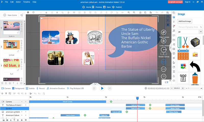The width and height of the screenshot is (204, 122).
Task: Click Add local image button
Action: [x=185, y=21]
